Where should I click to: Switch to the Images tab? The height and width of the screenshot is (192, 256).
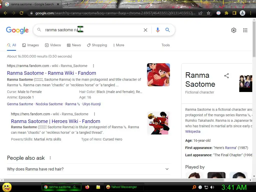click(x=30, y=45)
